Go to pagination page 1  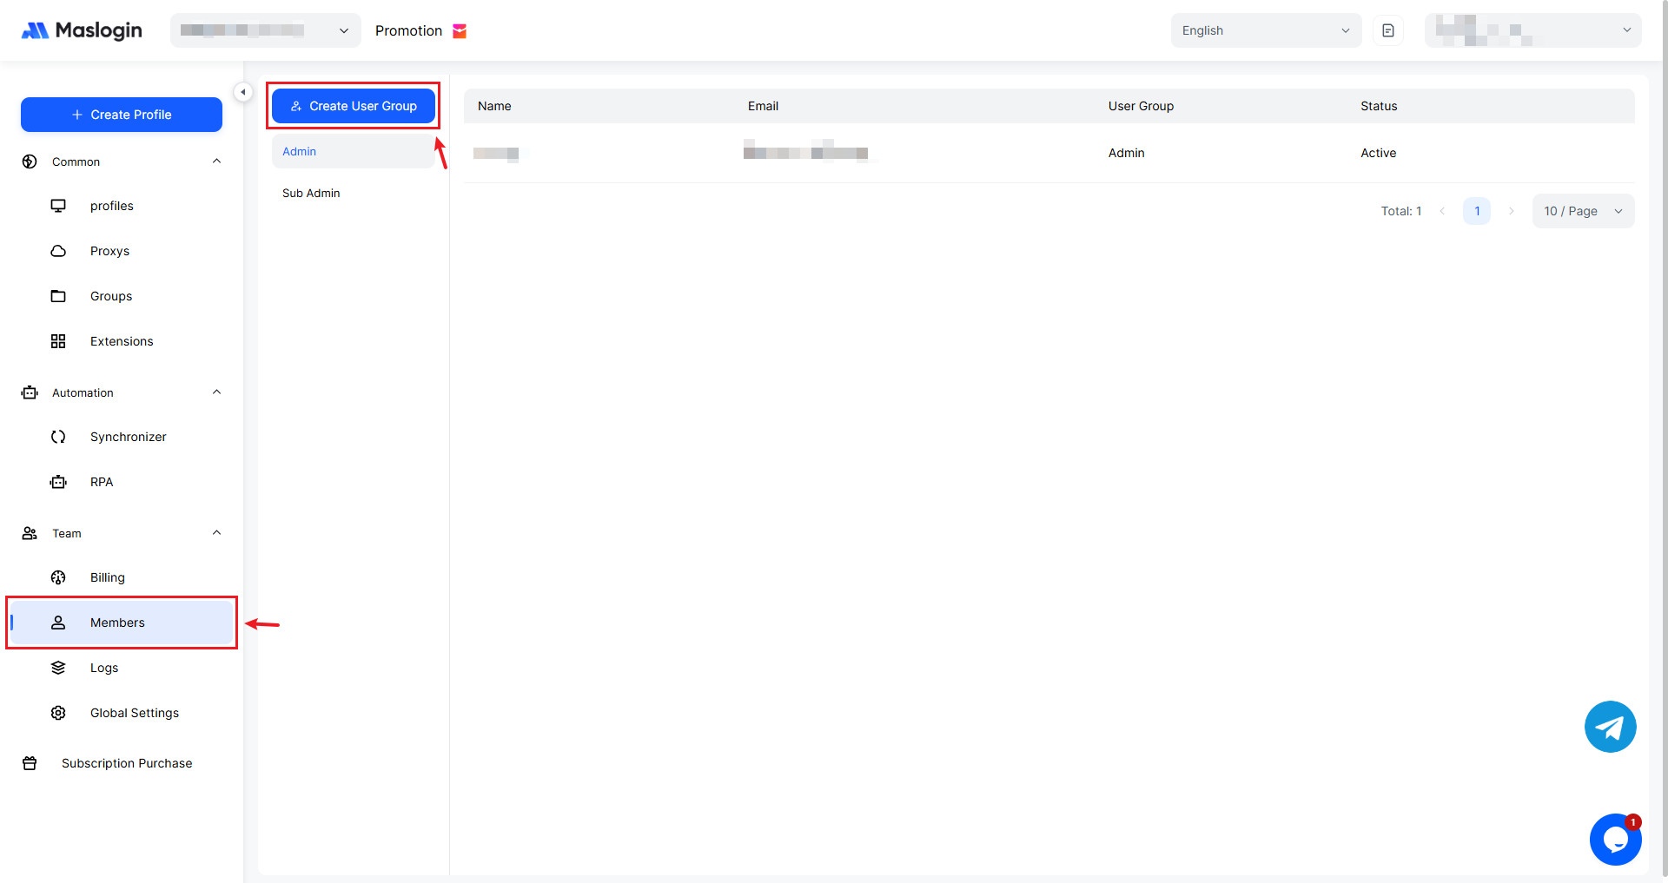click(1476, 211)
